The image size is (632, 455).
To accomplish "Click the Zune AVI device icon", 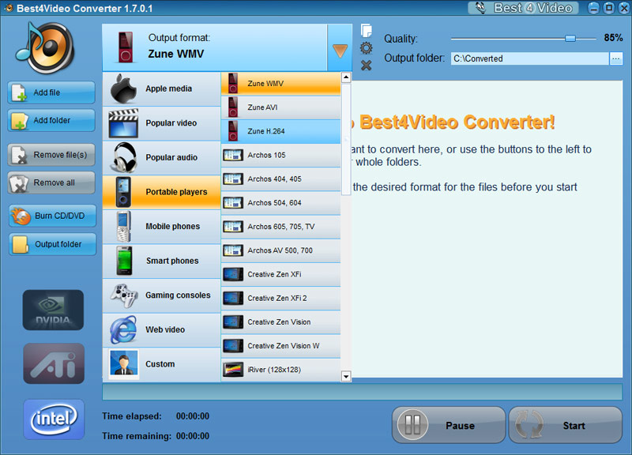I will click(x=232, y=107).
